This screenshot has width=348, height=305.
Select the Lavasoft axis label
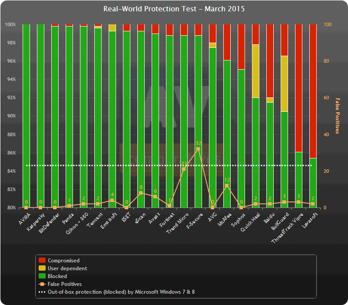[310, 220]
